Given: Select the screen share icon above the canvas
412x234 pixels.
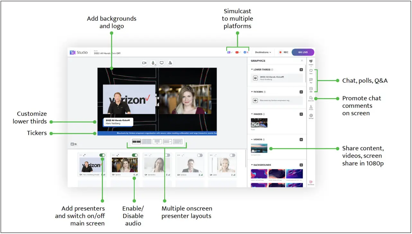Looking at the screenshot, I should point(162,63).
